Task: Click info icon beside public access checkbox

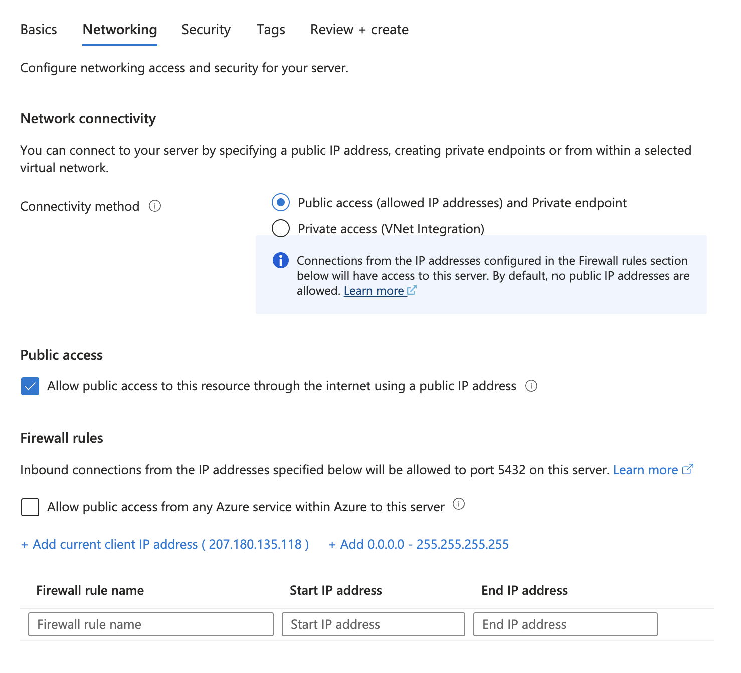Action: 531,386
